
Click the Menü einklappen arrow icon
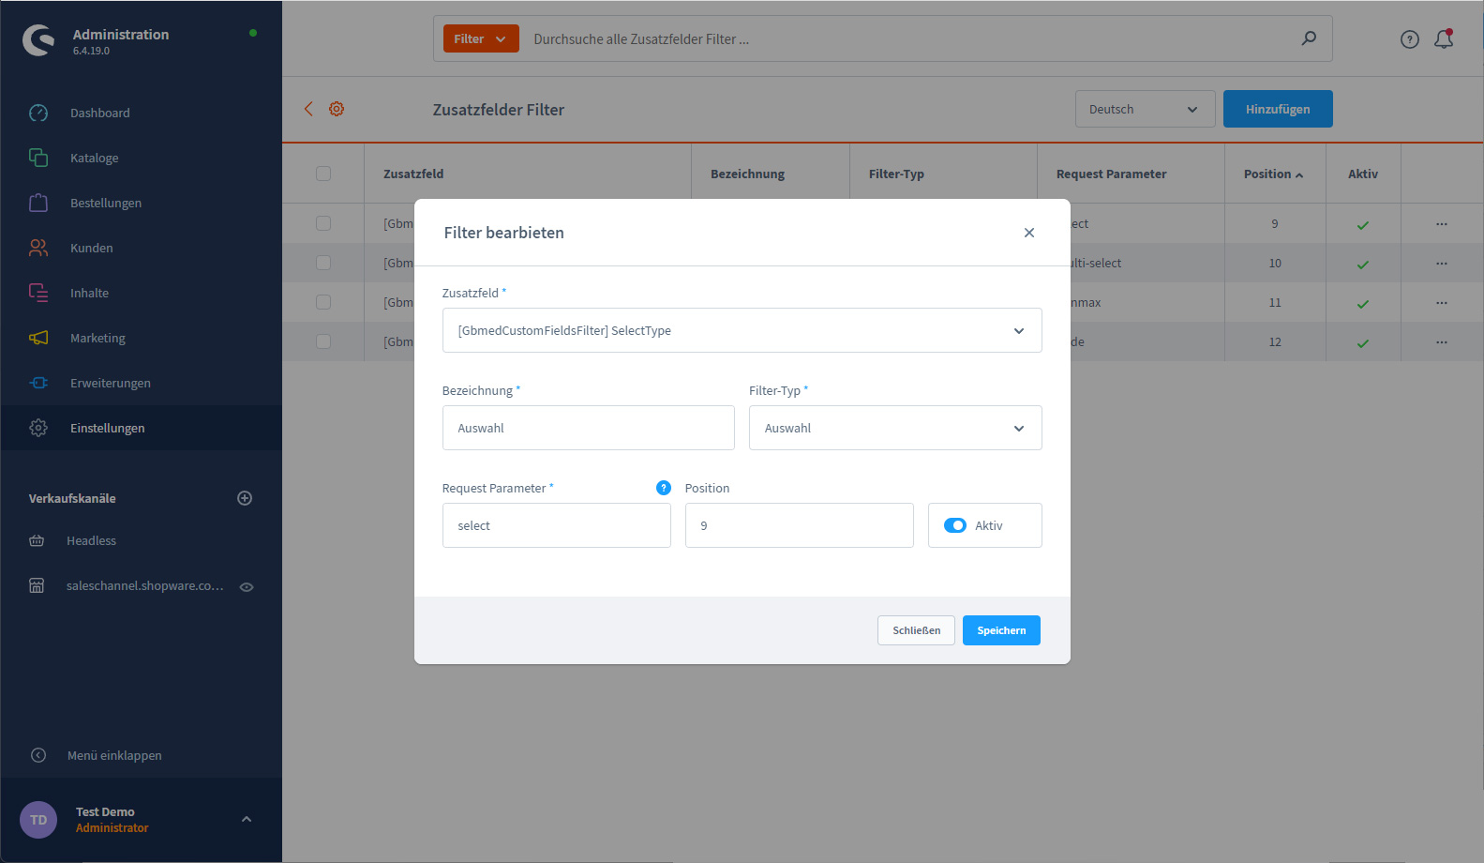click(38, 755)
